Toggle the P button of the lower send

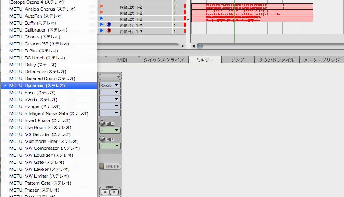point(112,139)
